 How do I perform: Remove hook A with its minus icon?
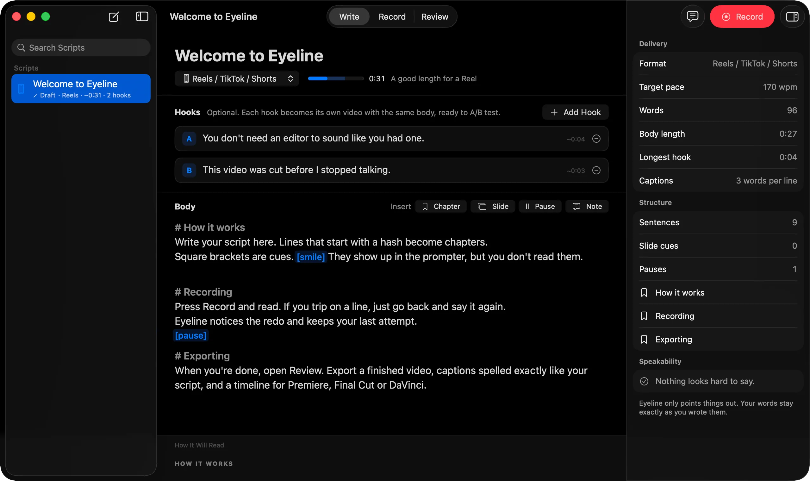(596, 139)
